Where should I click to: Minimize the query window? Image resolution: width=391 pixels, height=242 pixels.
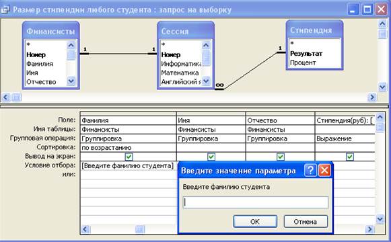[353, 9]
